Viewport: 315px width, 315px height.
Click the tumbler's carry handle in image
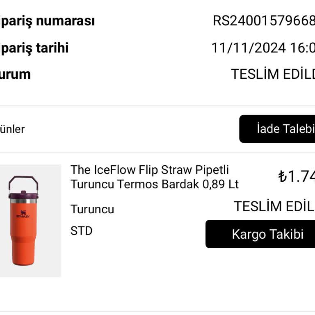[x=24, y=181]
